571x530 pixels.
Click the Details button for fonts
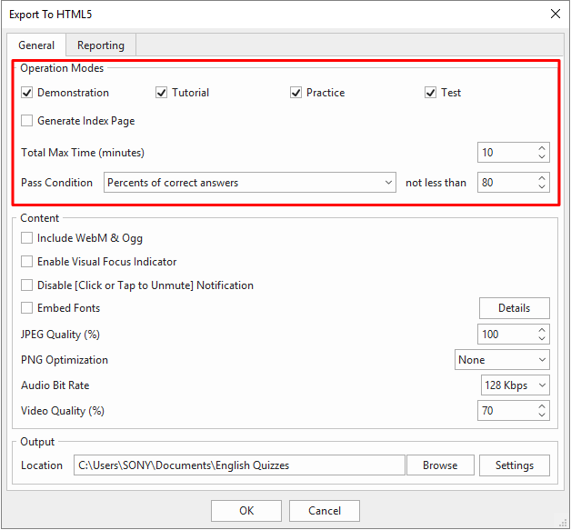coord(514,308)
